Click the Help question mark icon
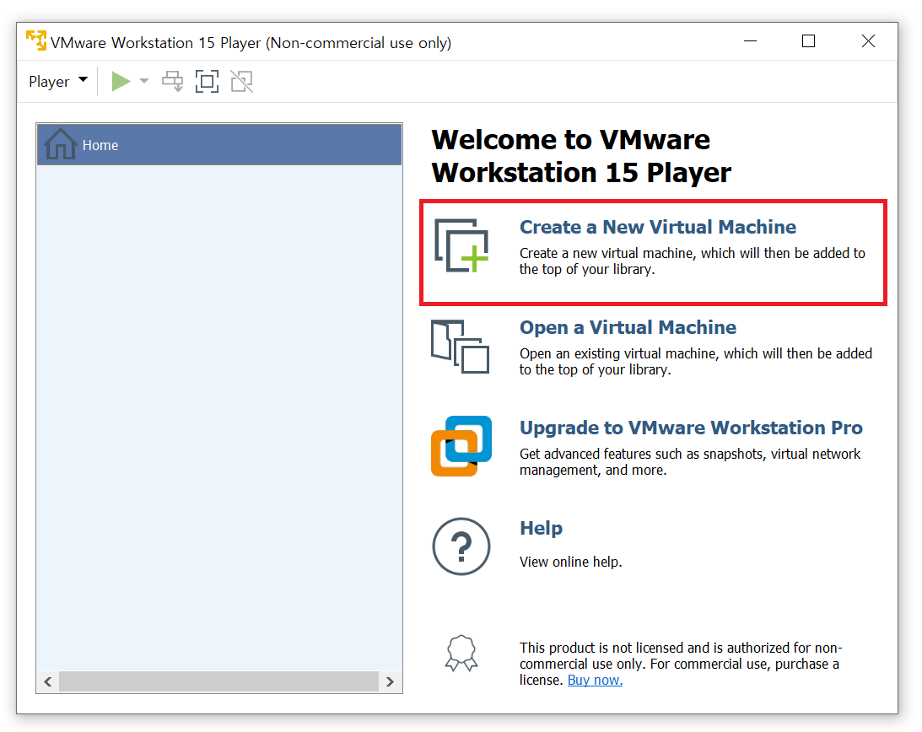 click(461, 546)
